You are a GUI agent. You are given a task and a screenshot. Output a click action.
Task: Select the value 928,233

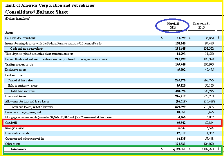coord(209,96)
